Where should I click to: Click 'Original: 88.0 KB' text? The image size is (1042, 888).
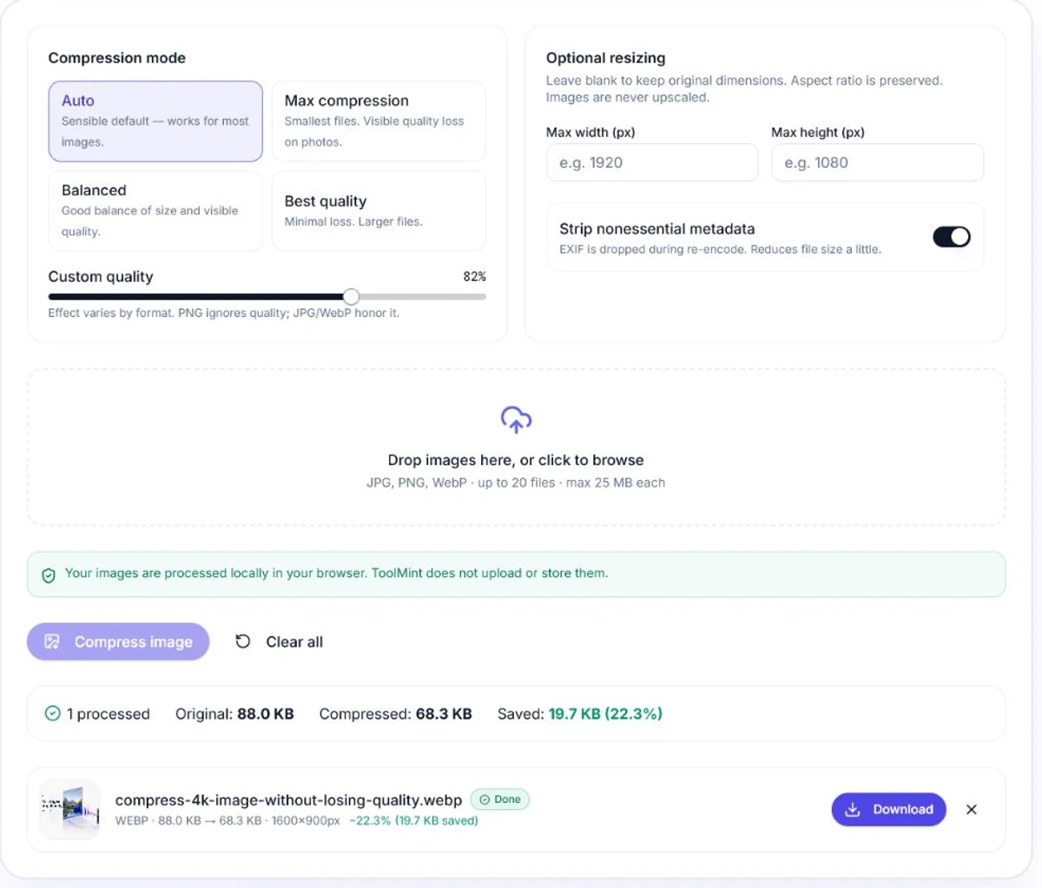[234, 714]
